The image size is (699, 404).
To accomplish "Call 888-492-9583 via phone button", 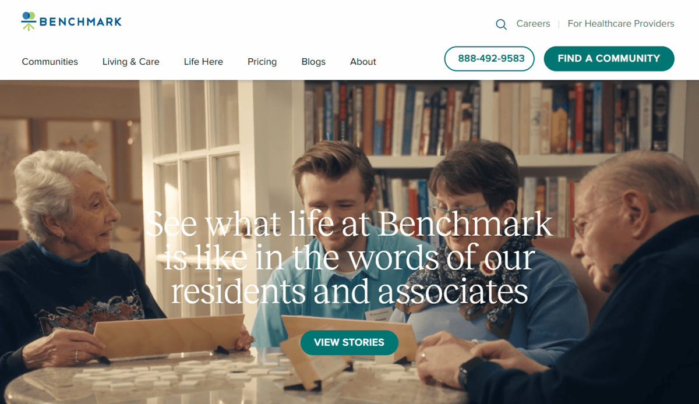I will [489, 59].
